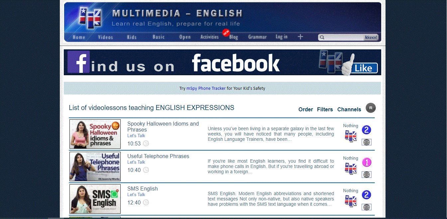Open the mSpy Phone Tracker link
Viewport: 447px width, 219px height.
coord(206,88)
